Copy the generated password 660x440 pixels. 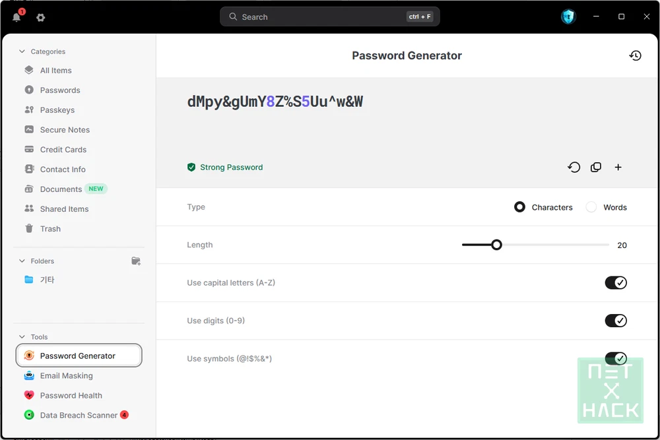click(x=596, y=168)
